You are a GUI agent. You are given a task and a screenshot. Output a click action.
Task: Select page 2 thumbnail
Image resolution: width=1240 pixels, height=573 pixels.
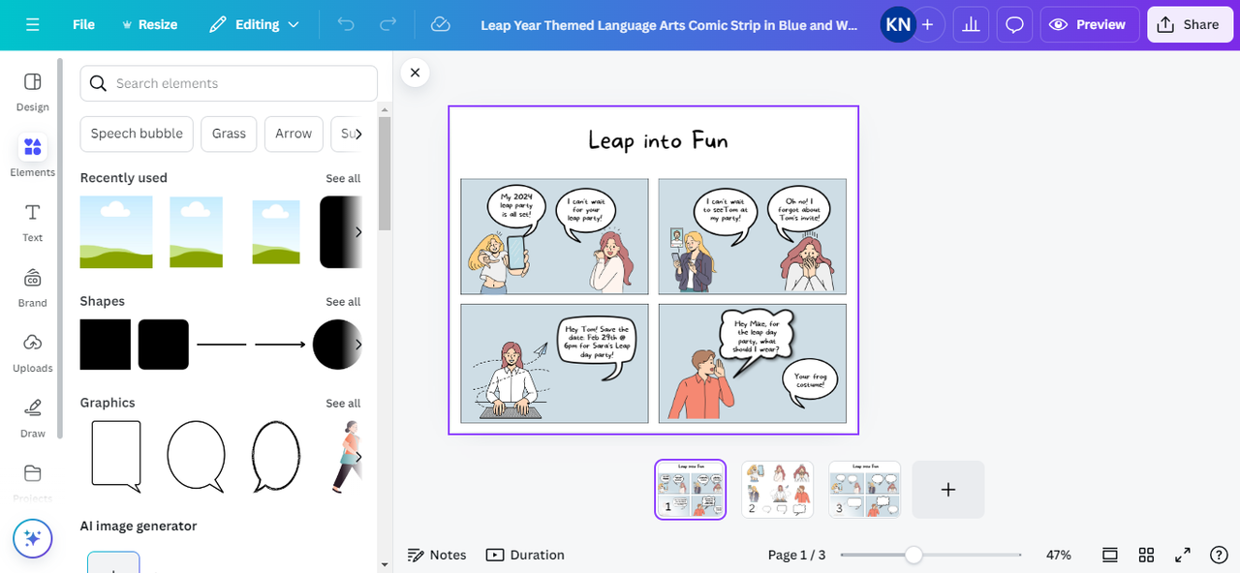[x=777, y=490]
